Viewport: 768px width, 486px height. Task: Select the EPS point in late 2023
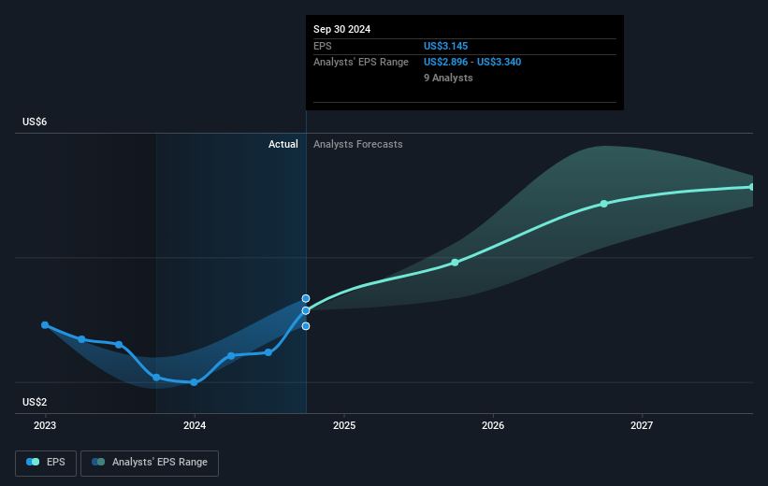pyautogui.click(x=156, y=378)
